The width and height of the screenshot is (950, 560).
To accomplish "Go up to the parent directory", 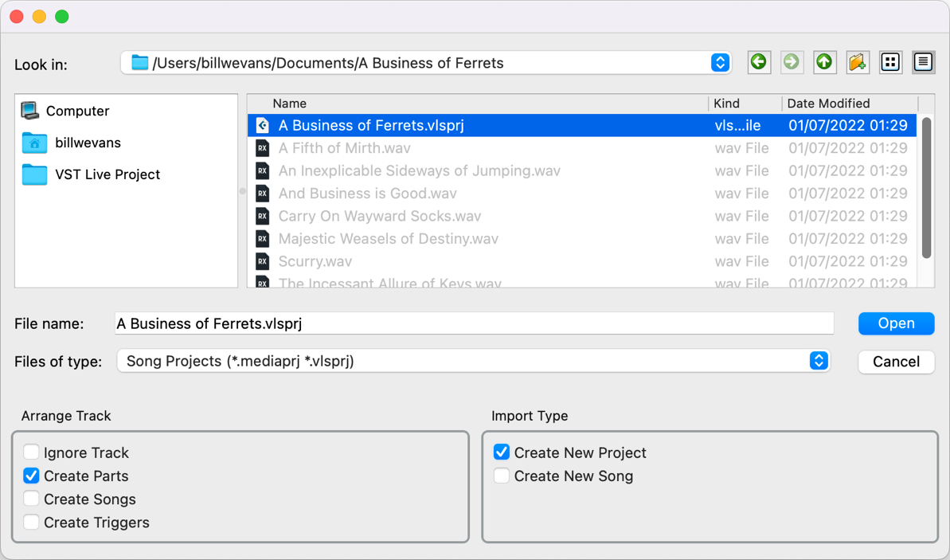I will coord(824,62).
